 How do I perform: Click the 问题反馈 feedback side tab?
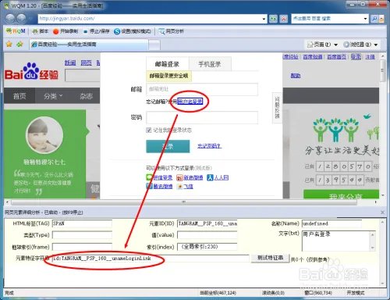coord(277,107)
